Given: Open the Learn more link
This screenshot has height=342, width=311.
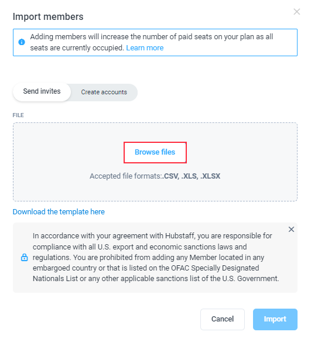Looking at the screenshot, I should pos(145,48).
